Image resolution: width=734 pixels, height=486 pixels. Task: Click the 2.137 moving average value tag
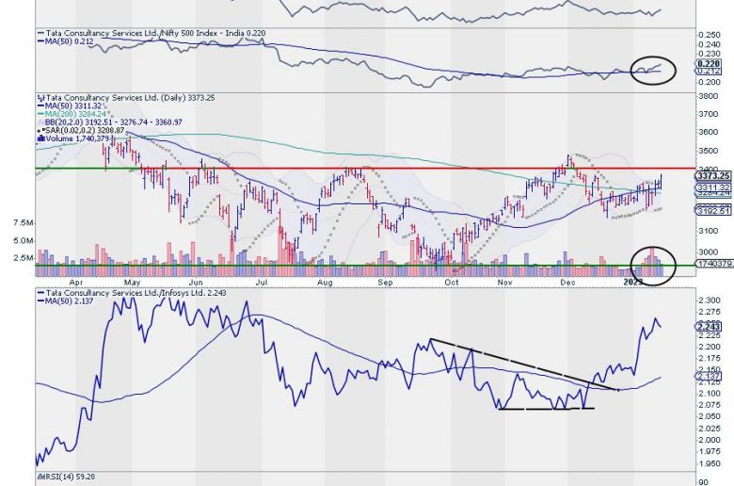709,376
